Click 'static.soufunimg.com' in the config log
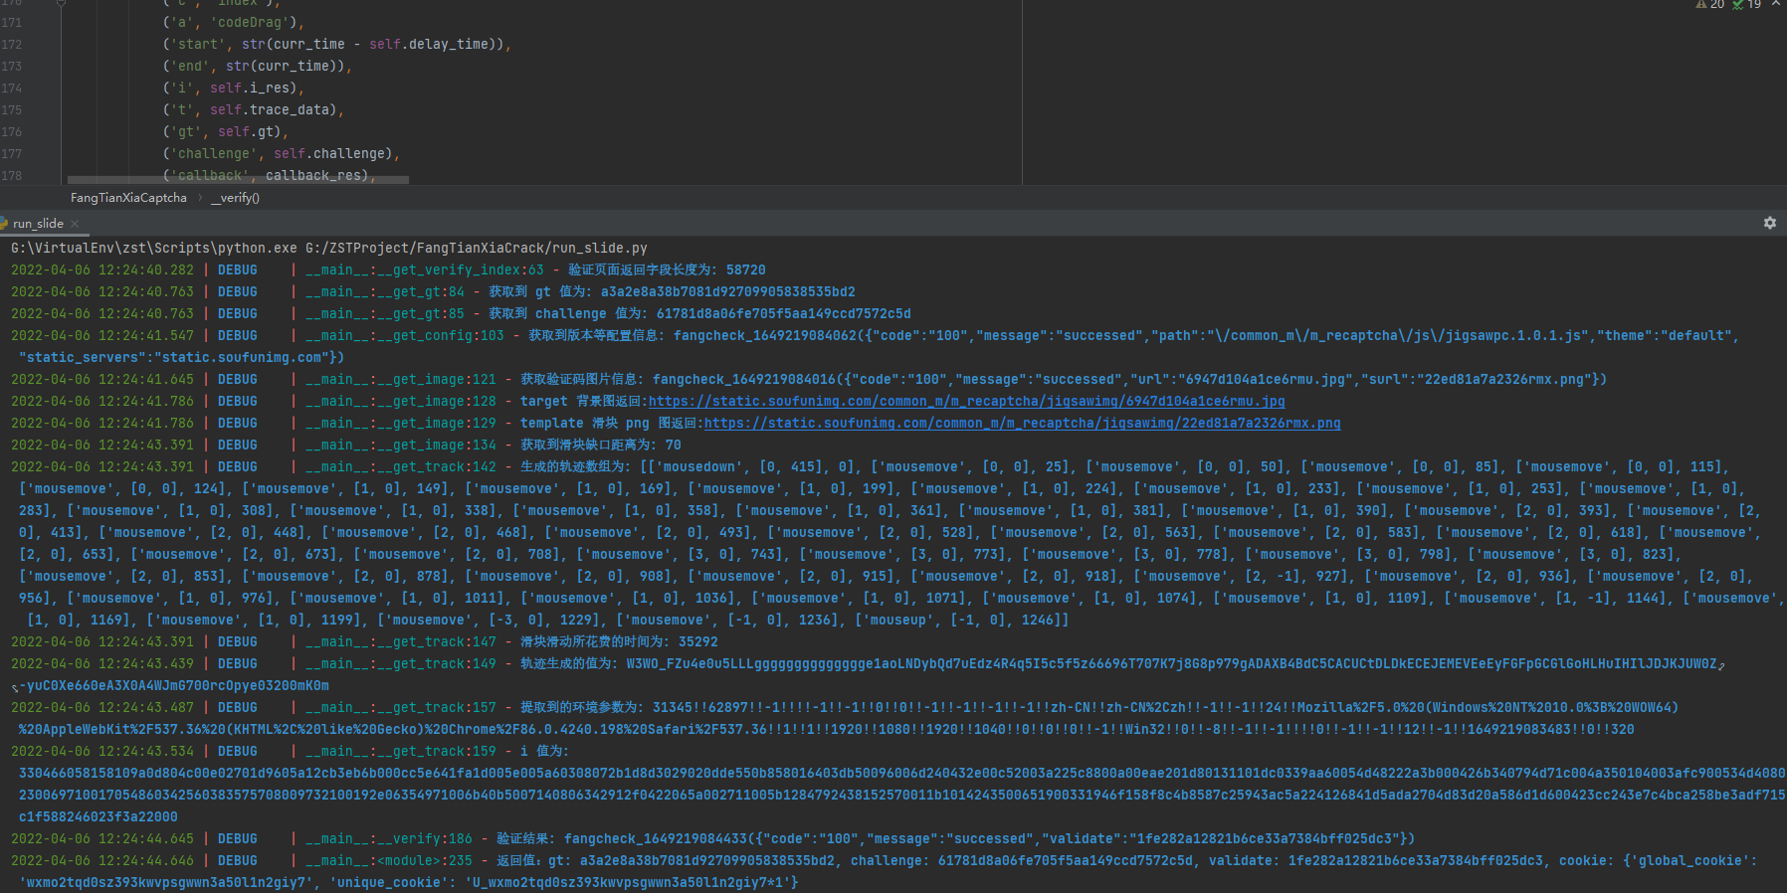This screenshot has height=893, width=1787. click(242, 357)
